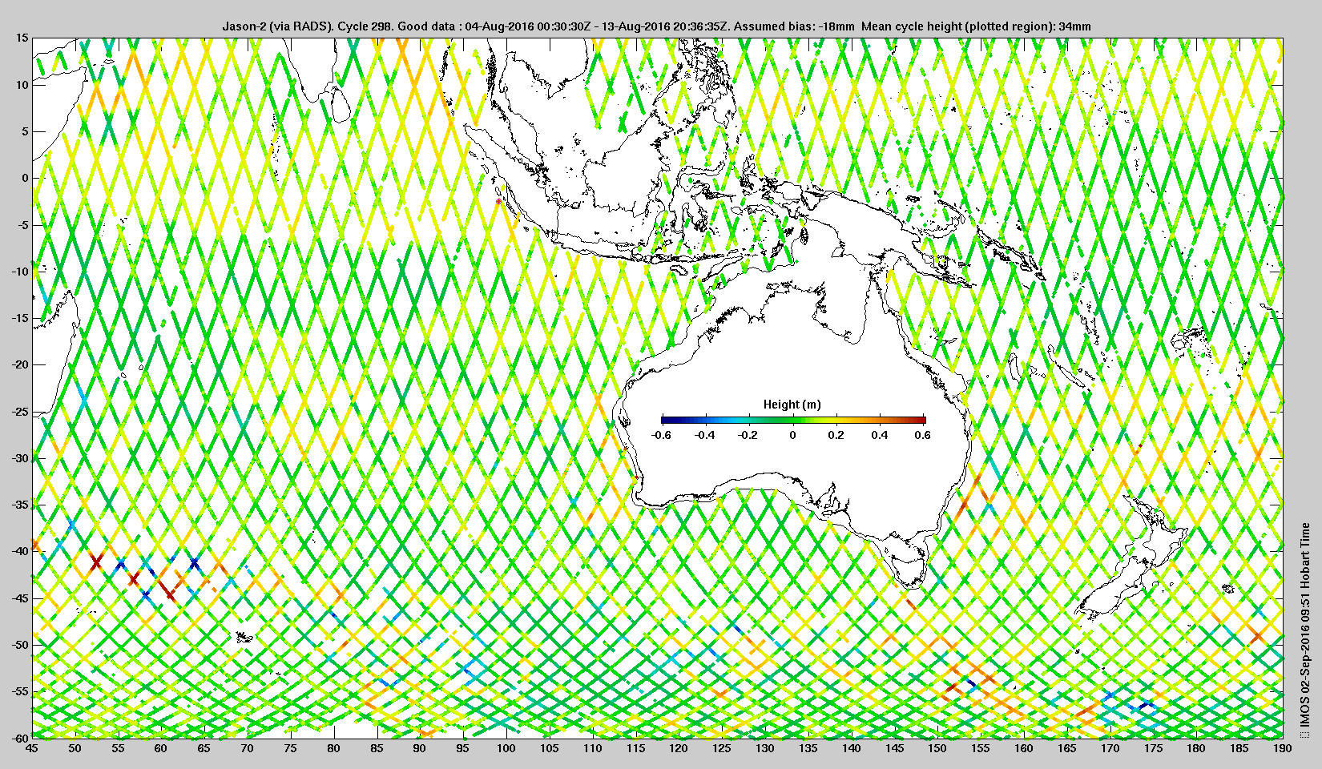Click latitude axis label '10'
The width and height of the screenshot is (1322, 769).
point(22,85)
